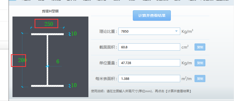Select the section height value 200
The image size is (234, 101).
22,60
